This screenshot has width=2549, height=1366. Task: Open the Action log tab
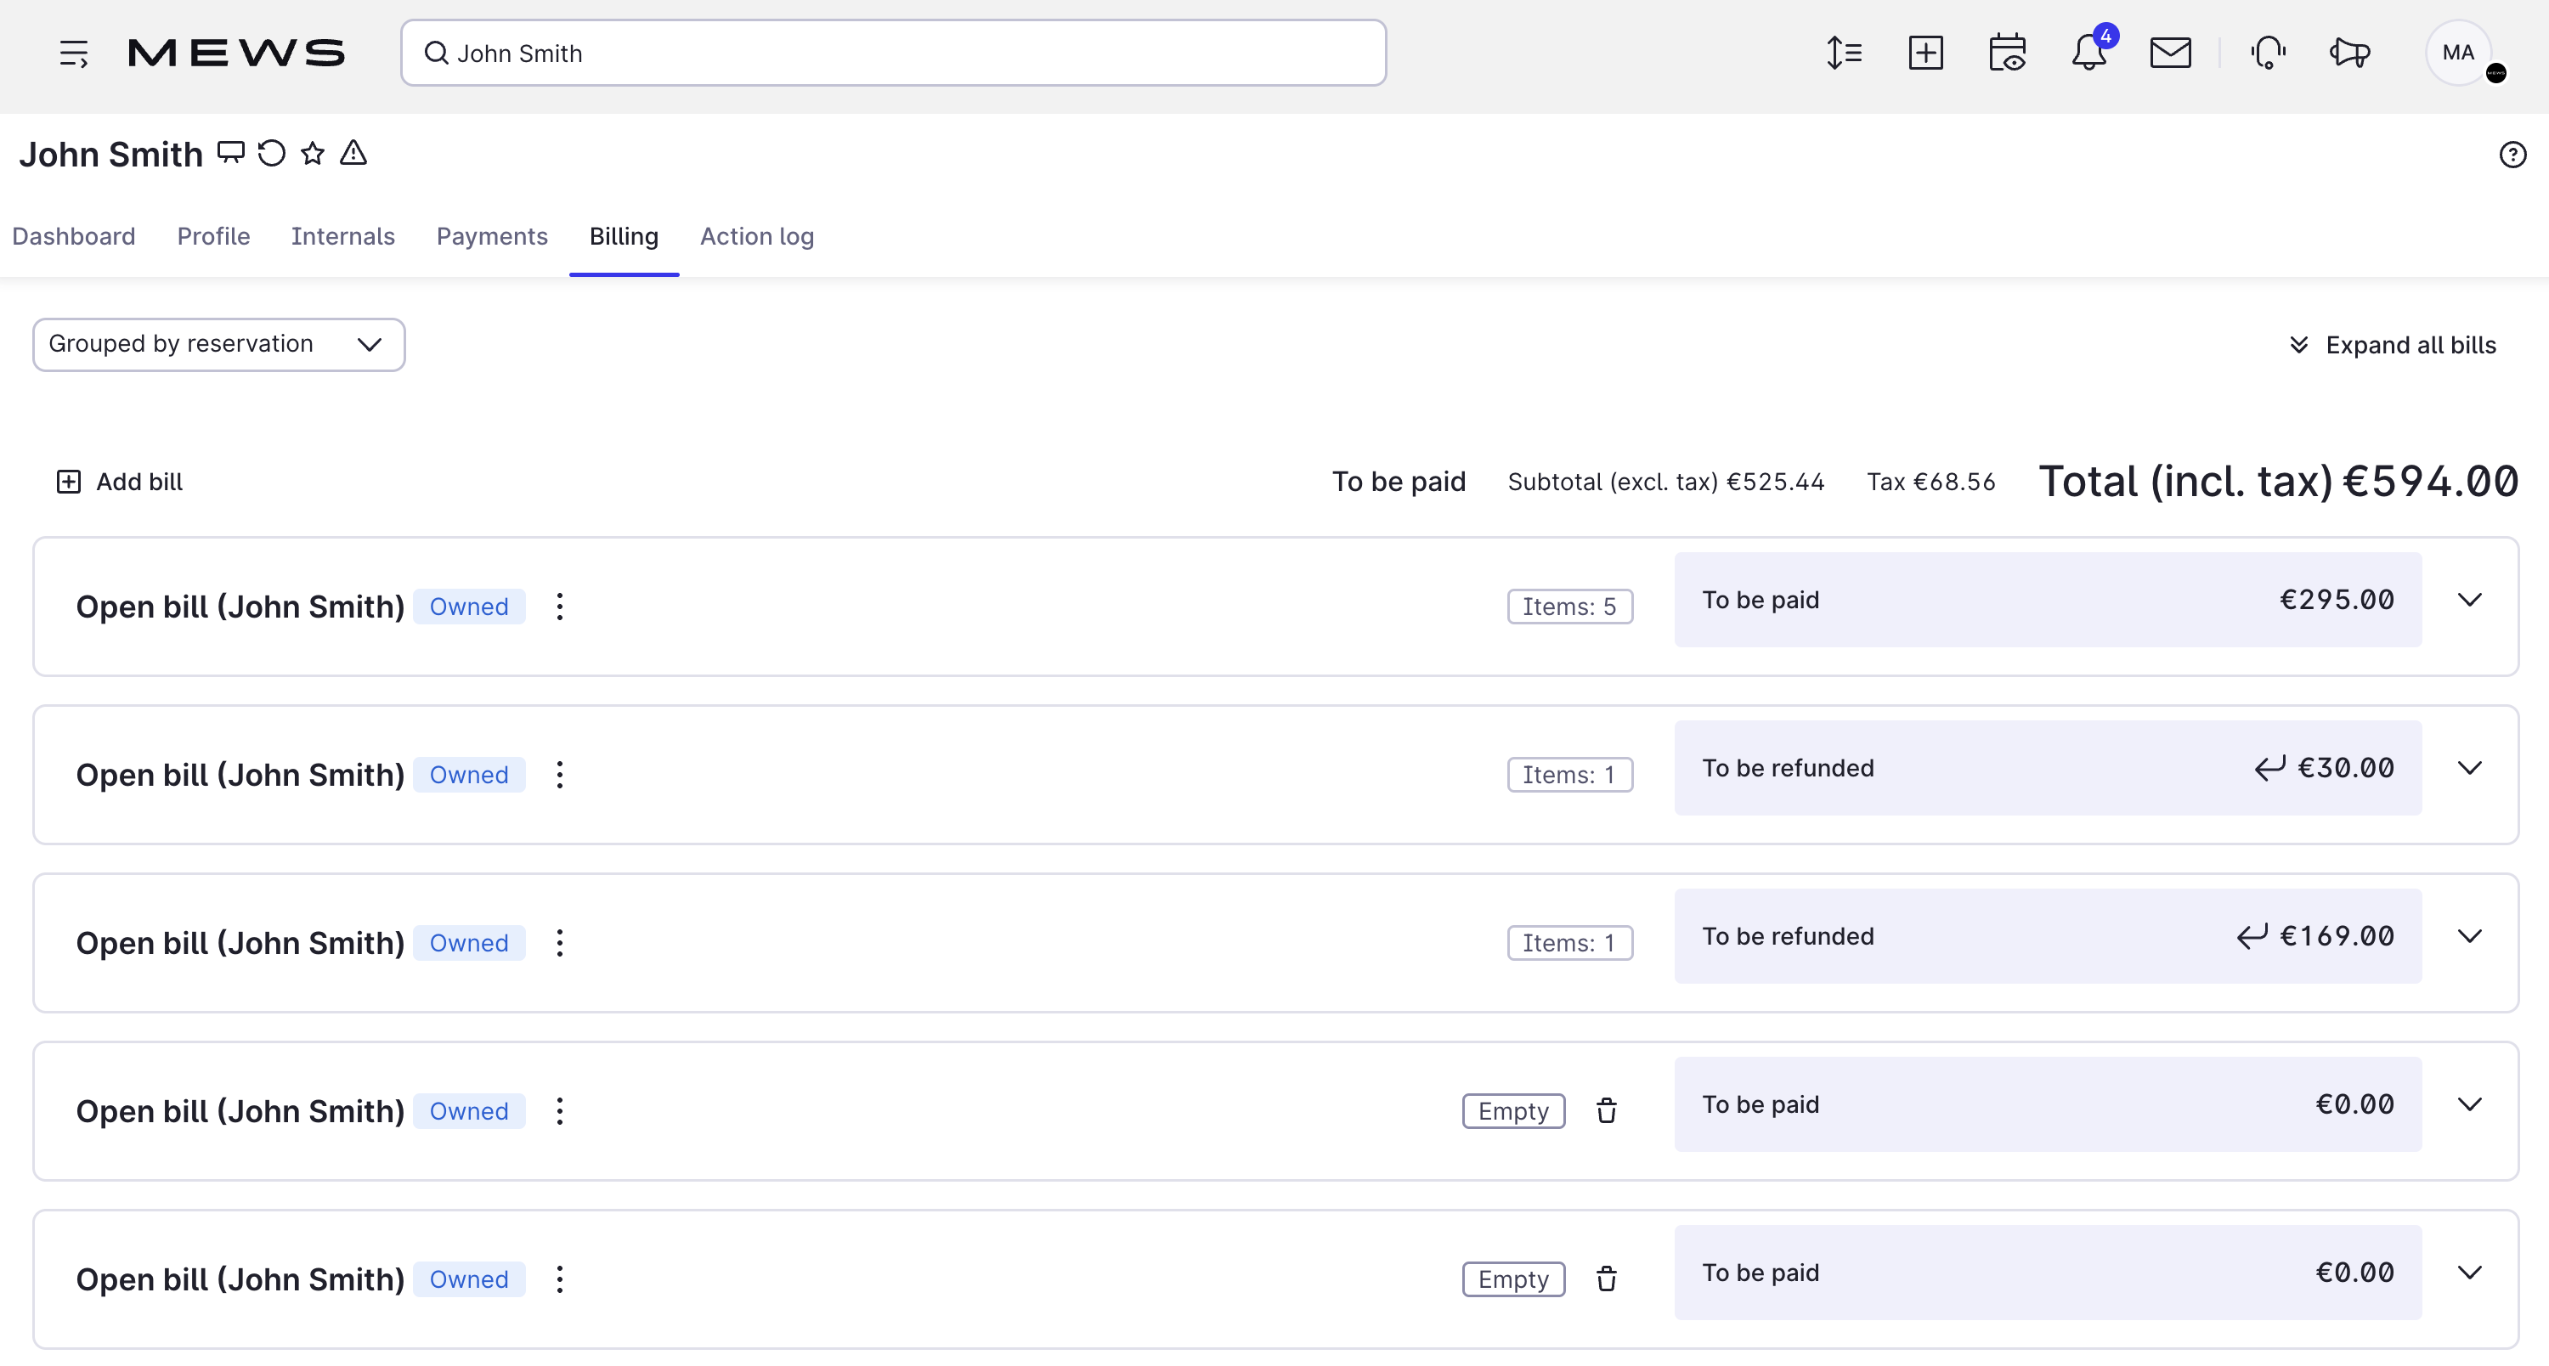(x=756, y=236)
